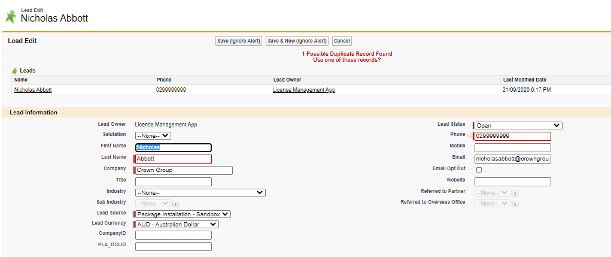
Task: Click the Email input field
Action: pyautogui.click(x=513, y=159)
